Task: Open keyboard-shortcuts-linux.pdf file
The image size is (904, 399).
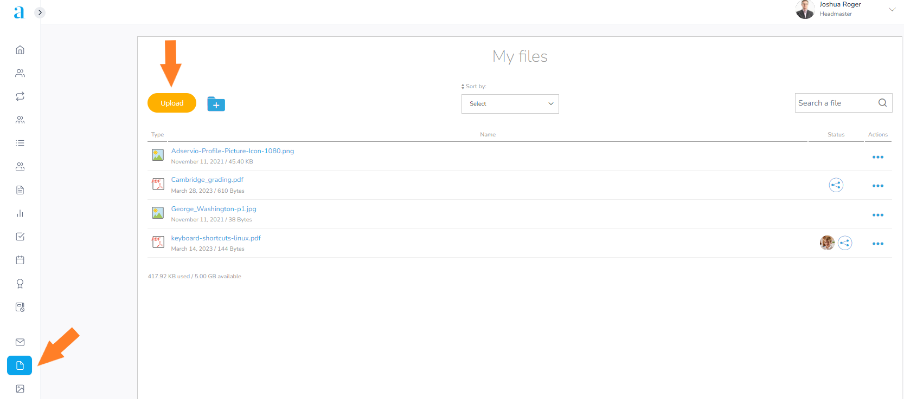Action: 216,238
